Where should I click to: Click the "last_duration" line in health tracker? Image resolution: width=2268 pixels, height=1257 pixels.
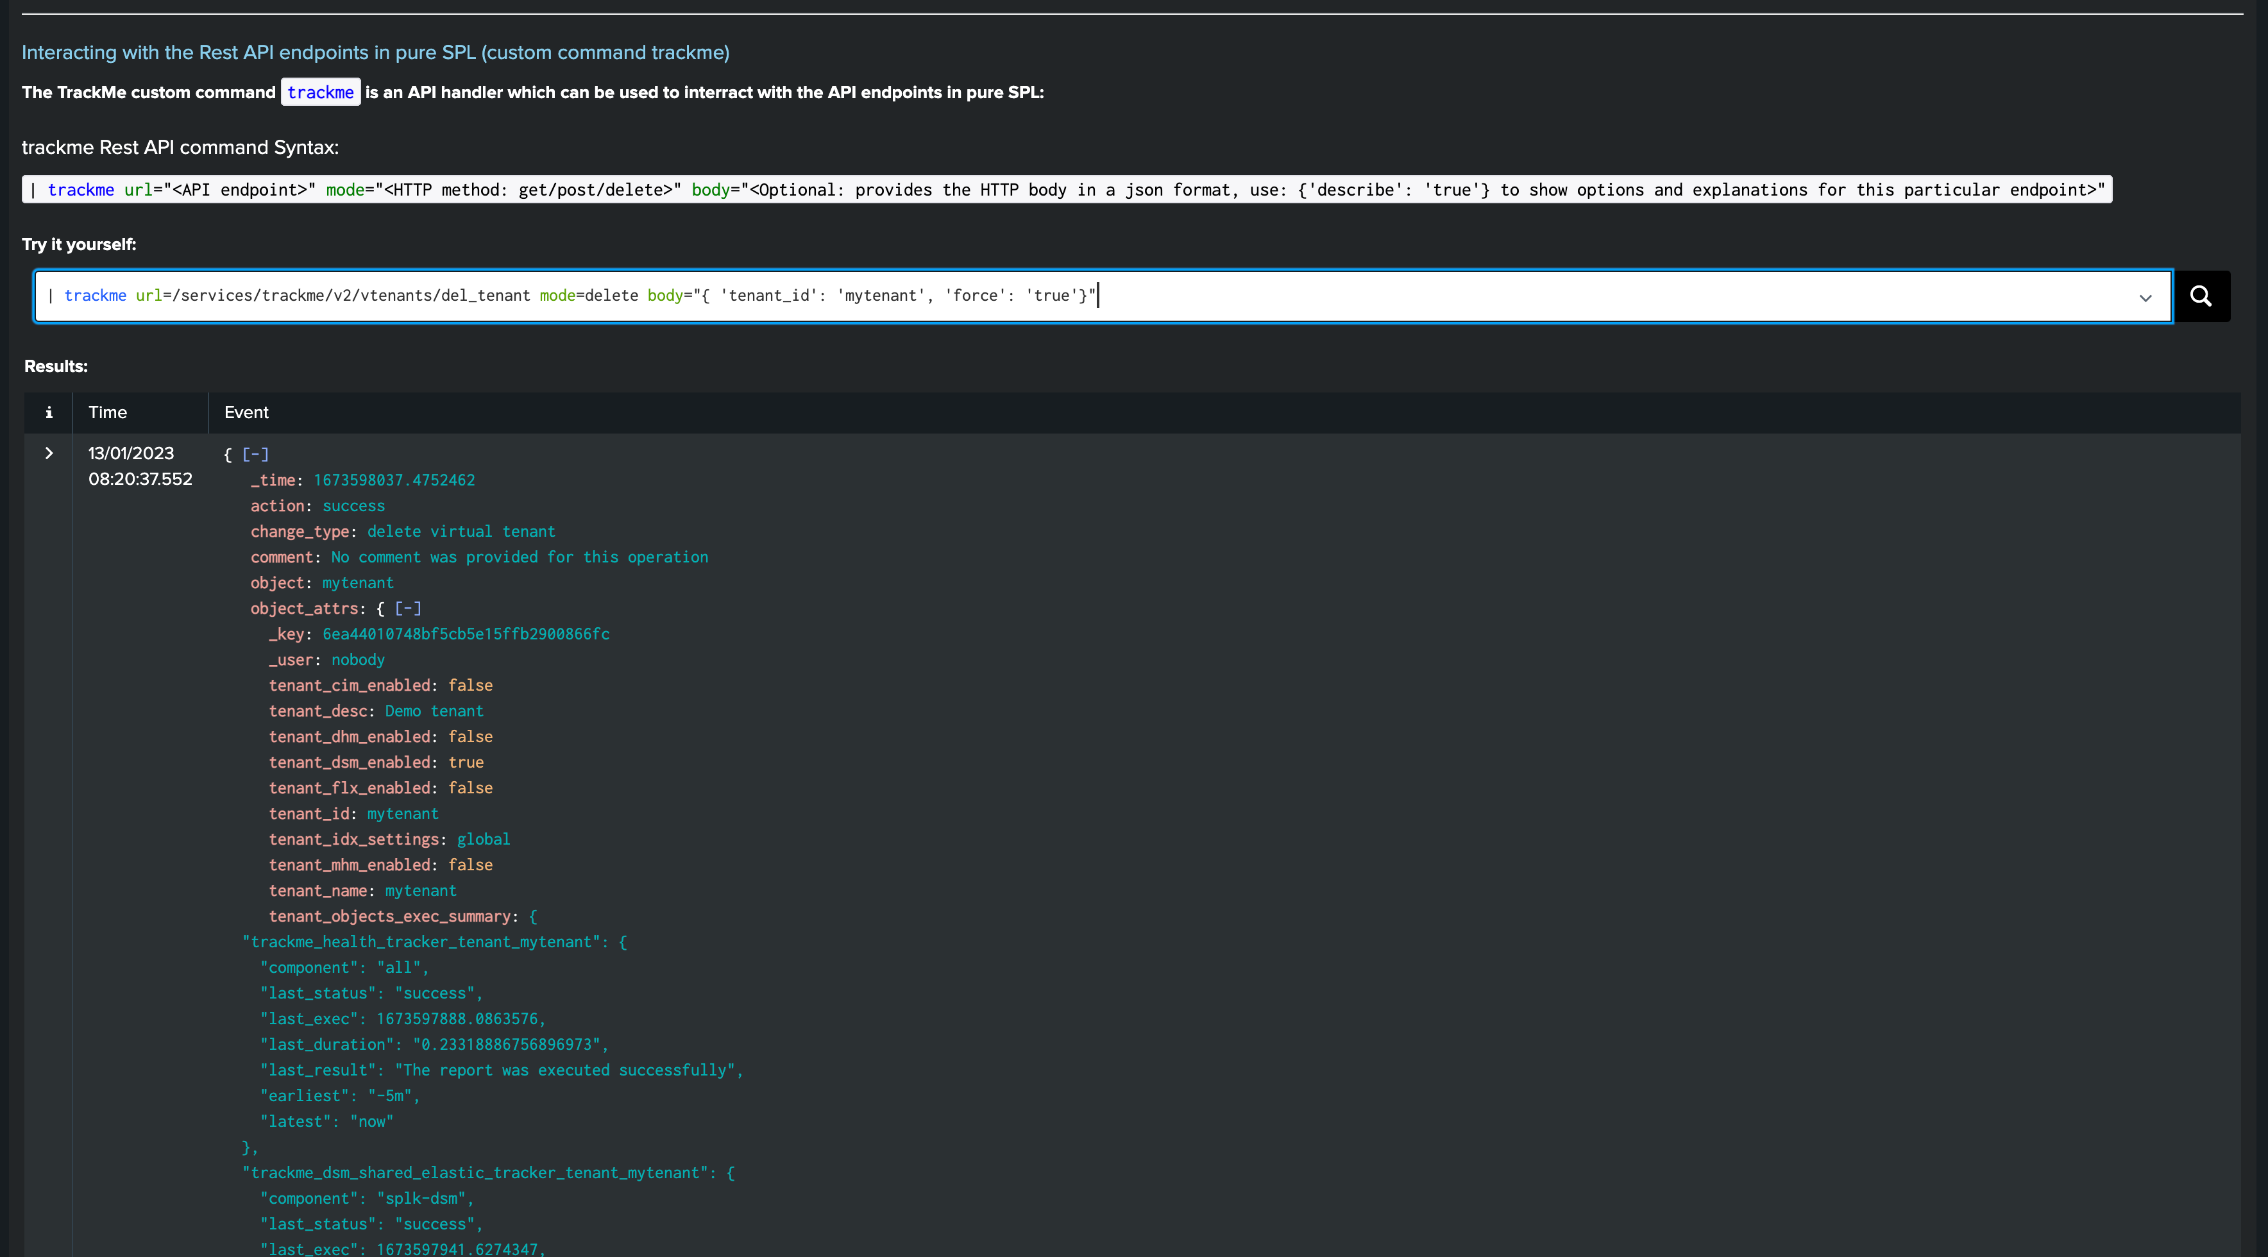point(435,1045)
